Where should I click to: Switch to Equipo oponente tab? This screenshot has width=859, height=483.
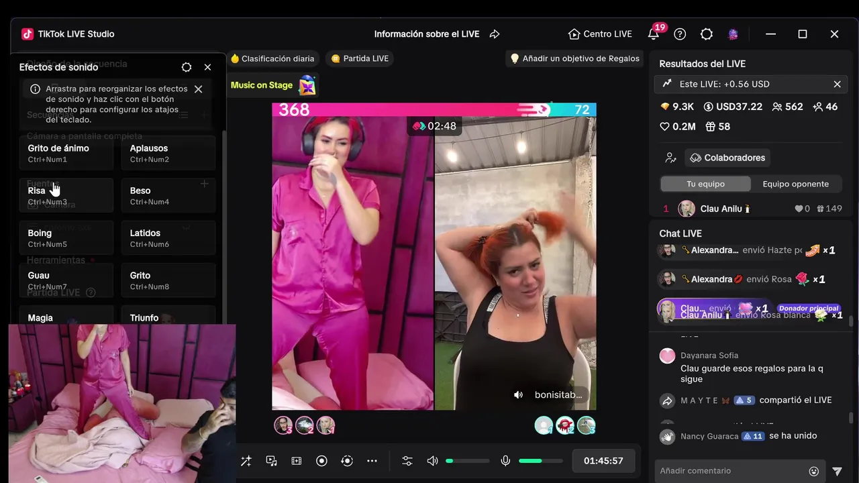pos(796,184)
